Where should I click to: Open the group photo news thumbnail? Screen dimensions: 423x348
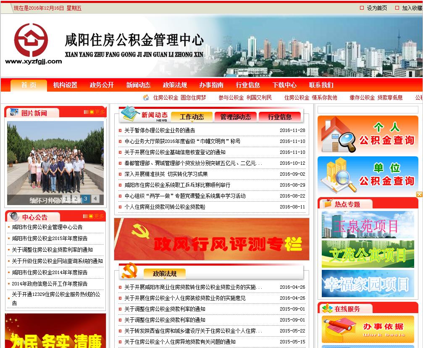(x=55, y=163)
